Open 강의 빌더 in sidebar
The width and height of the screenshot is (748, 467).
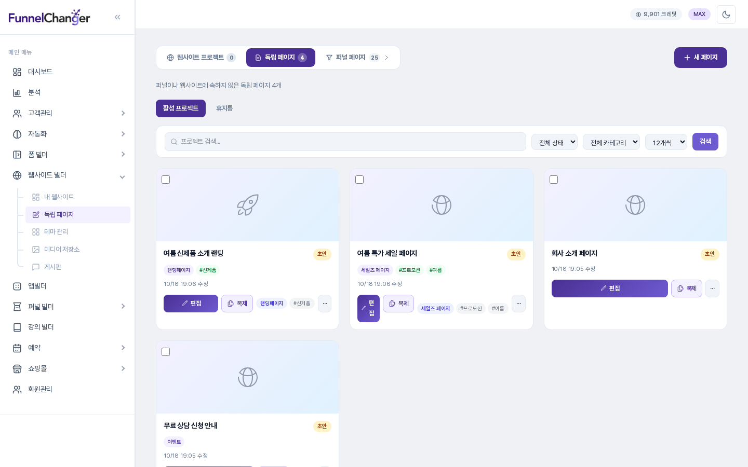(68, 327)
